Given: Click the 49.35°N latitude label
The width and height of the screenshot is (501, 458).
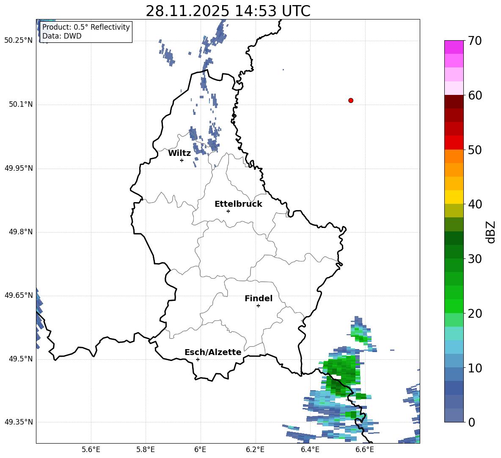Looking at the screenshot, I should click(19, 422).
